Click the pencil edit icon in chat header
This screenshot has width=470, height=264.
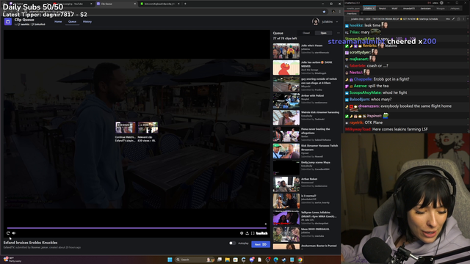click(x=454, y=19)
